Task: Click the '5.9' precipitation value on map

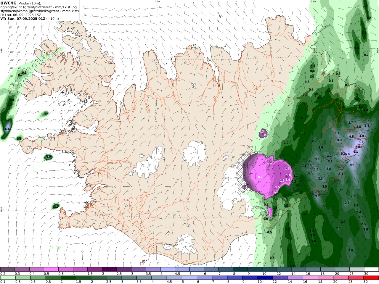Action: (49, 157)
